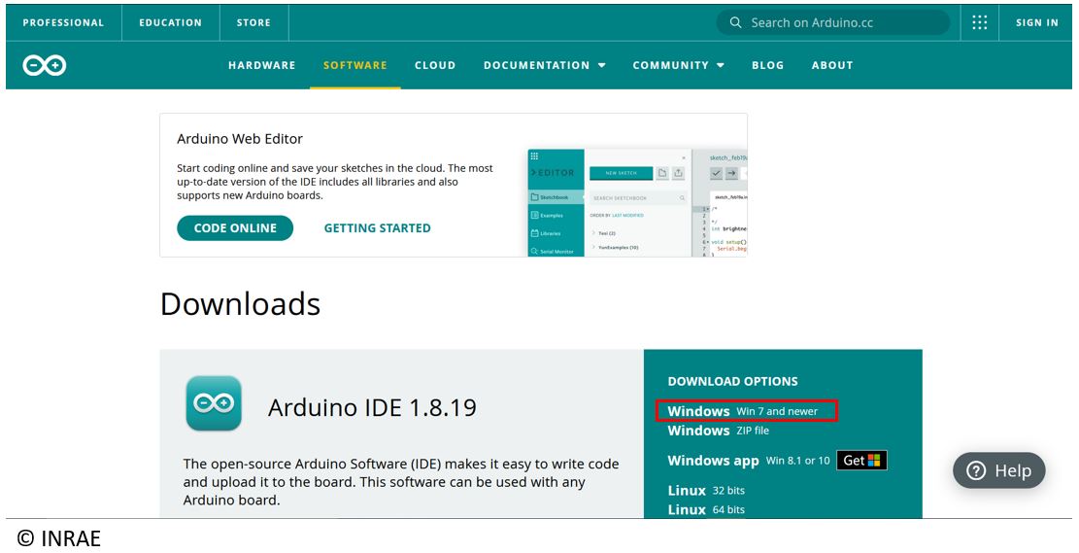Open the Blog page
Image resolution: width=1079 pixels, height=553 pixels.
click(x=767, y=65)
